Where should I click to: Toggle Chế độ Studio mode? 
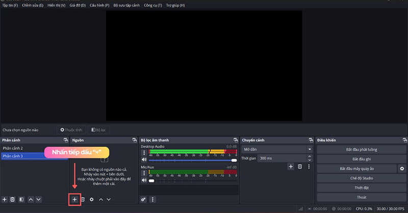pyautogui.click(x=361, y=178)
